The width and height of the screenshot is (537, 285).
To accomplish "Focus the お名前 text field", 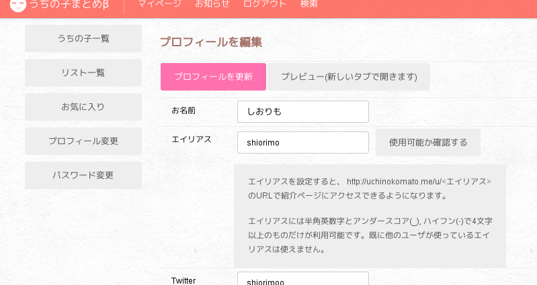I will (x=303, y=112).
